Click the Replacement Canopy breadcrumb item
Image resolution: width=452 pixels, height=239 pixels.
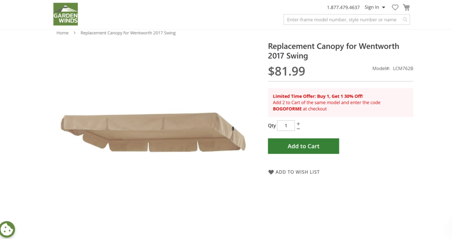pos(128,33)
